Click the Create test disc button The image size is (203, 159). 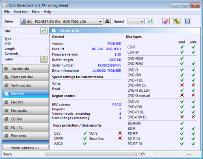tap(26, 77)
